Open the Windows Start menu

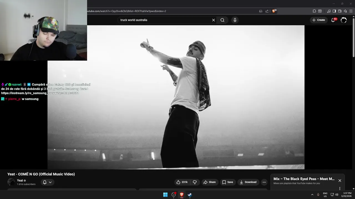point(165,195)
